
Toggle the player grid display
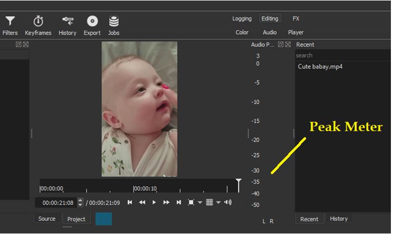coord(210,203)
